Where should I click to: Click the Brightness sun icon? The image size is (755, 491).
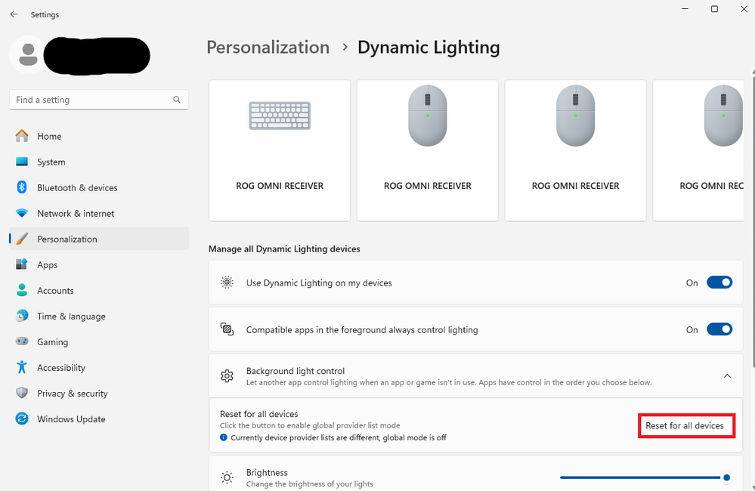point(227,477)
